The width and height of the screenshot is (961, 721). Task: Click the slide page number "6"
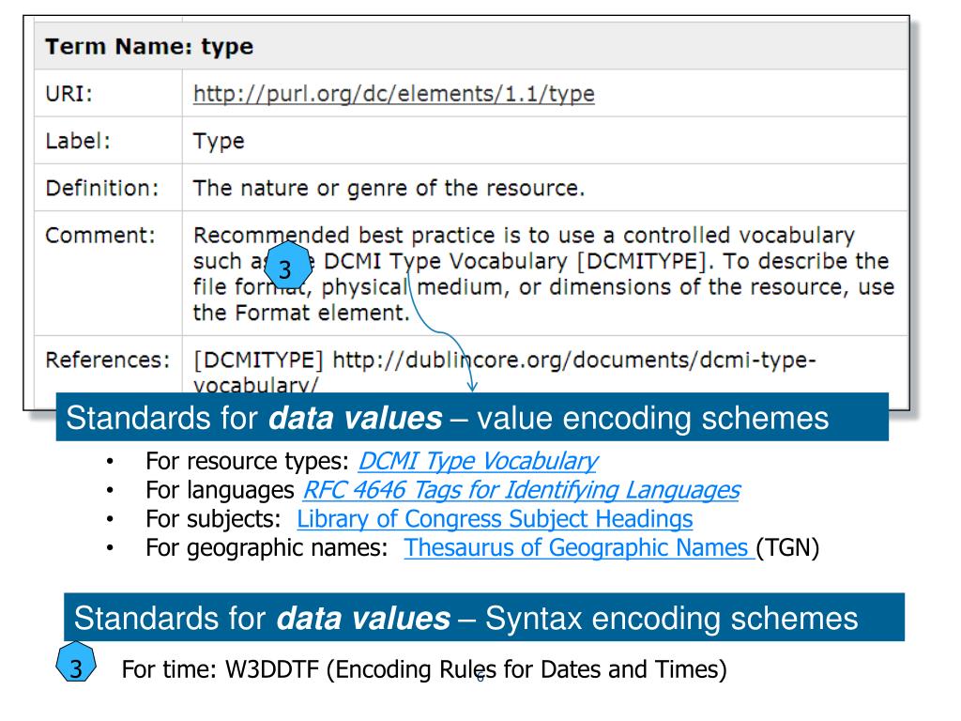coord(480,675)
